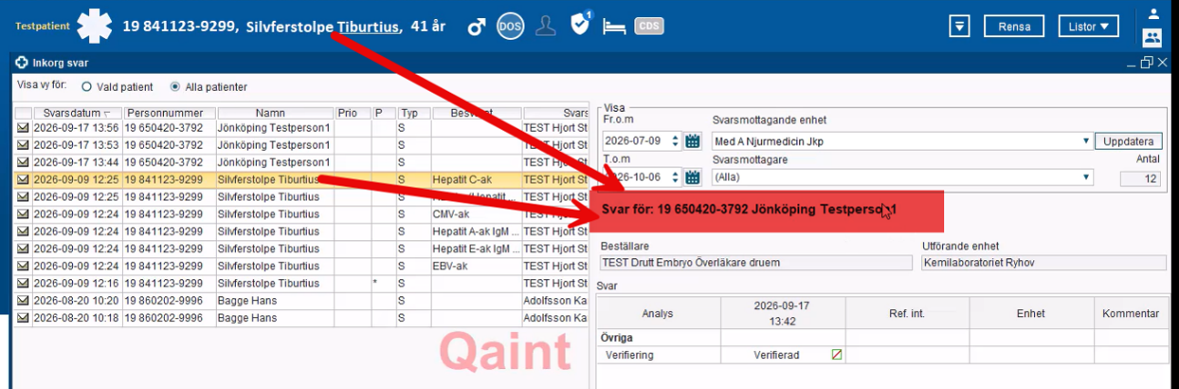Click the Prio column header
This screenshot has height=389, width=1179.
click(353, 113)
